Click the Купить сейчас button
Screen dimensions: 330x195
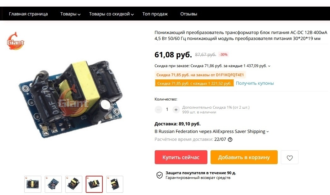[181, 157]
